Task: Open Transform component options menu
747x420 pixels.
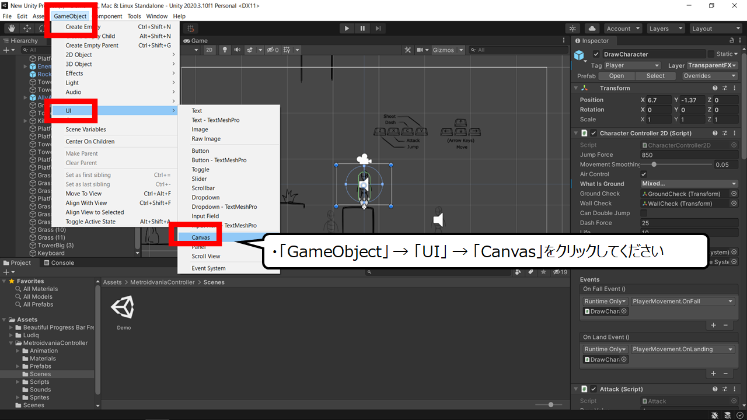Action: coord(734,88)
